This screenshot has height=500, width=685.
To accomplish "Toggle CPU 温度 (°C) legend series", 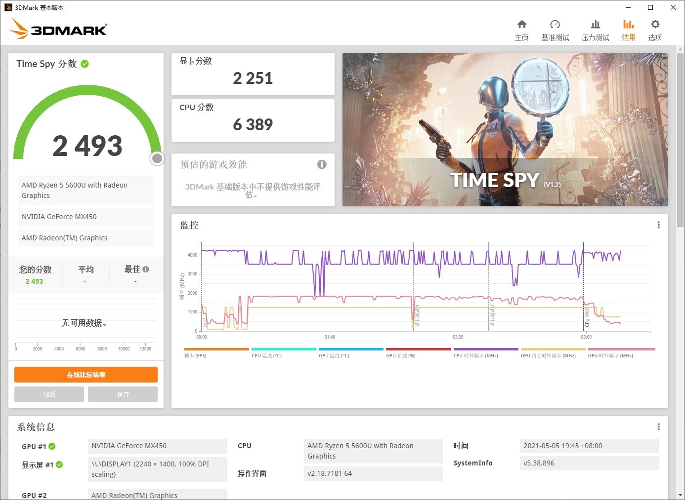I will click(284, 352).
